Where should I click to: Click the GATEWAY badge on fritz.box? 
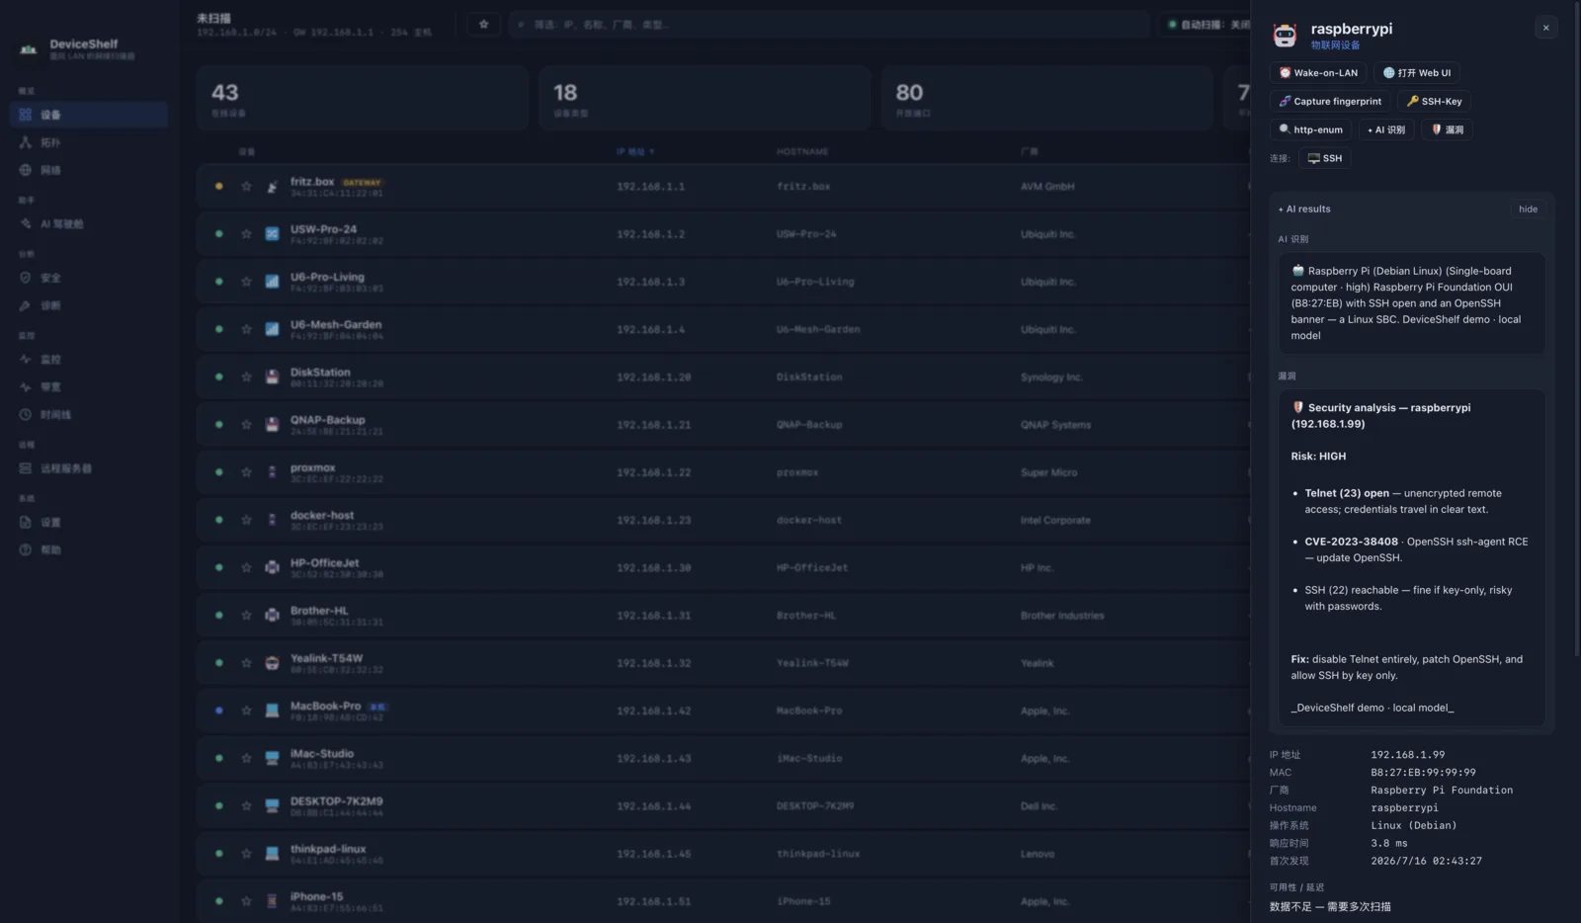362,183
